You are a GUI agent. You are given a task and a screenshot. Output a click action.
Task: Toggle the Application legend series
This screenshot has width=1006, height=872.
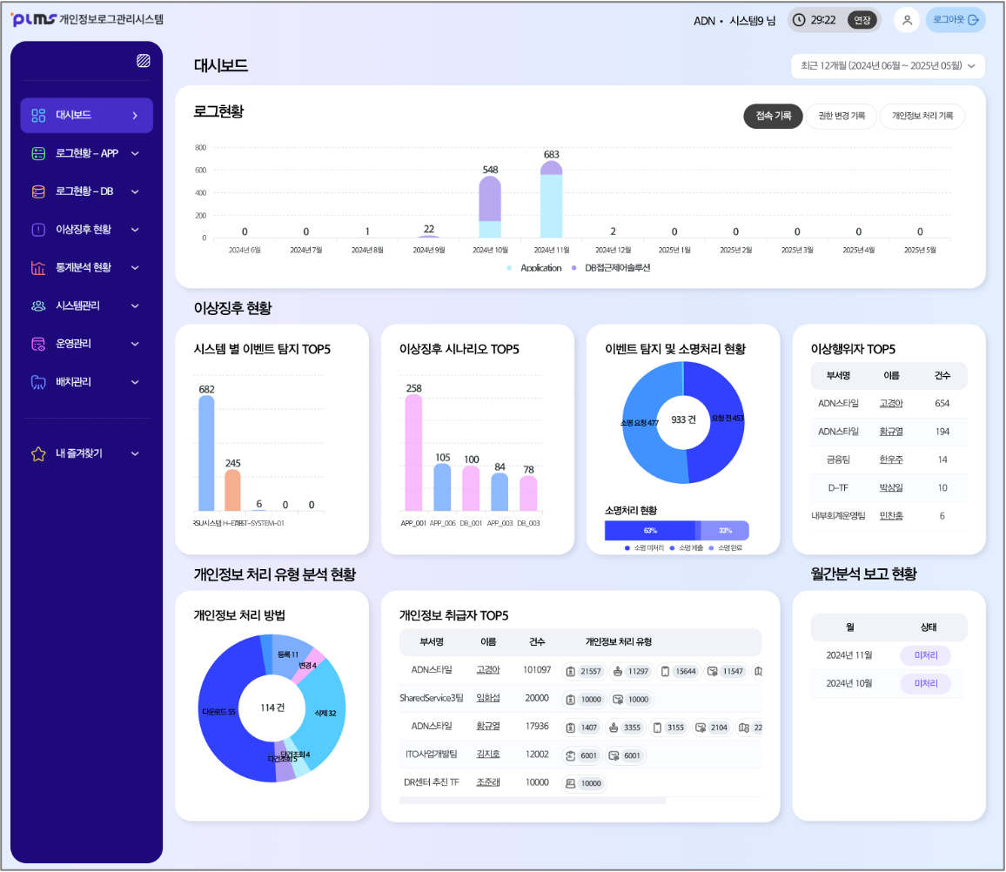pyautogui.click(x=535, y=268)
